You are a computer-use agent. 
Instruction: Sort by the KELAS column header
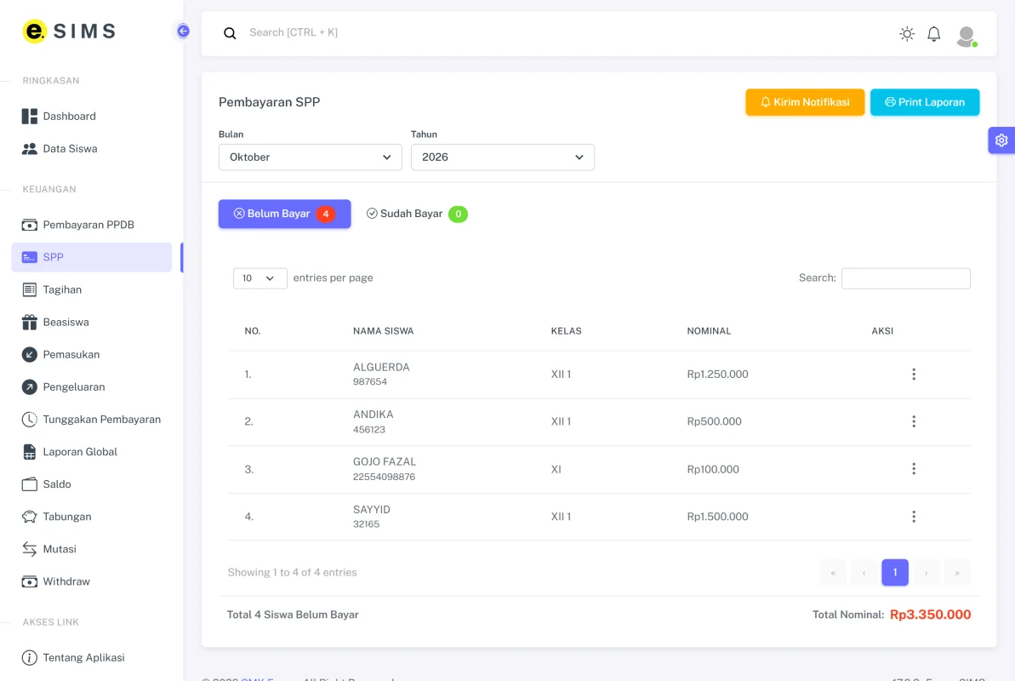tap(567, 331)
